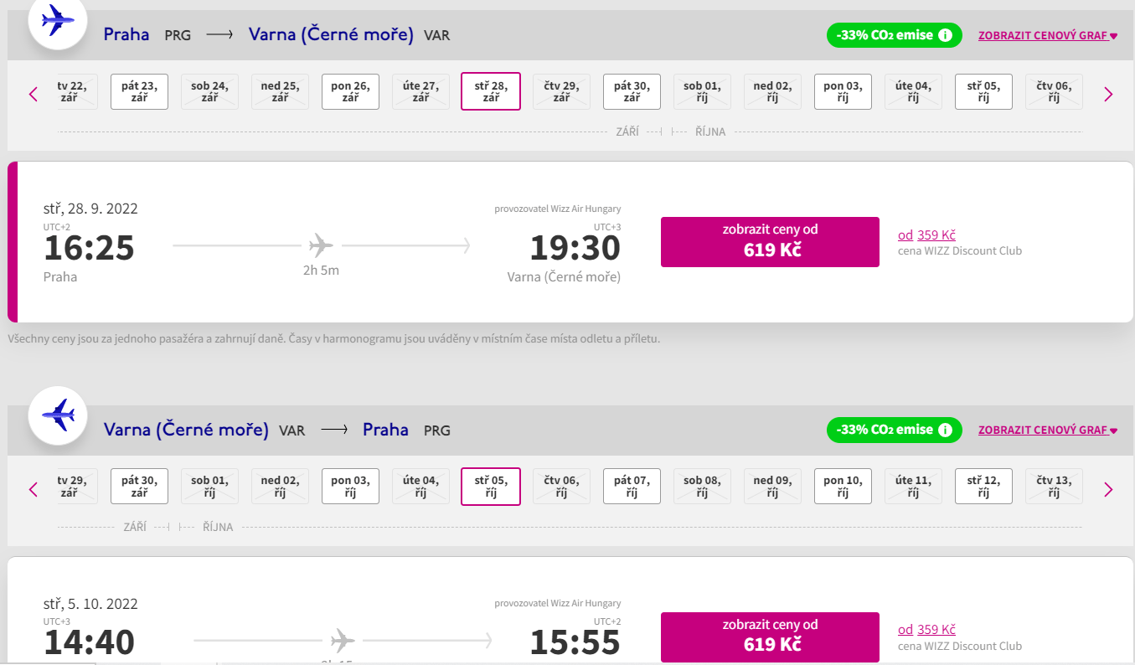1135x665 pixels.
Task: Show CO2 emission info for return flight
Action: coord(945,430)
